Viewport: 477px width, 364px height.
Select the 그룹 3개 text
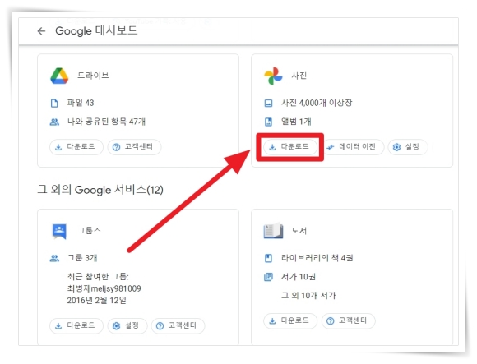coord(82,258)
